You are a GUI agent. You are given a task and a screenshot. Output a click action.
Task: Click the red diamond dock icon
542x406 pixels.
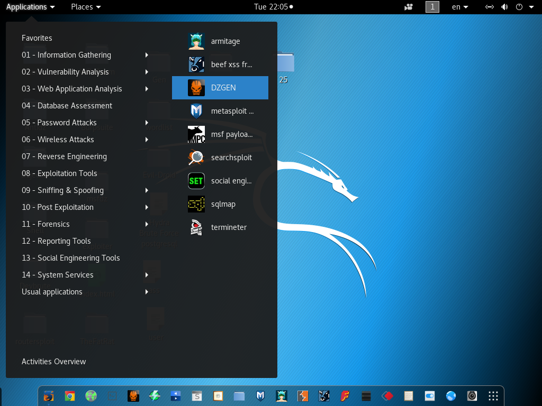click(x=387, y=396)
